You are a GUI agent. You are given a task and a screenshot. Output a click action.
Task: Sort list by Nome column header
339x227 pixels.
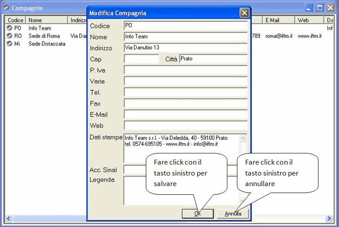point(46,20)
